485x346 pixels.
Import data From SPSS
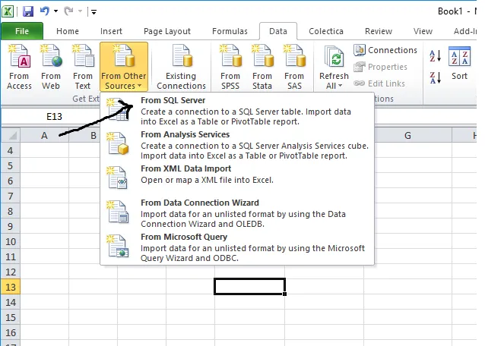pyautogui.click(x=230, y=67)
